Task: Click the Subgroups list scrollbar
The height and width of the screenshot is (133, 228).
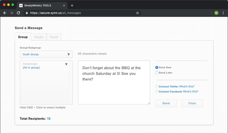Action: click(x=71, y=83)
